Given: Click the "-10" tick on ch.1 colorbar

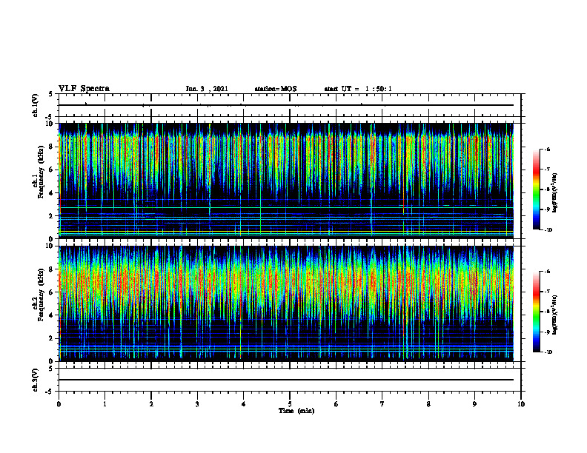Looking at the screenshot, I should coord(548,230).
